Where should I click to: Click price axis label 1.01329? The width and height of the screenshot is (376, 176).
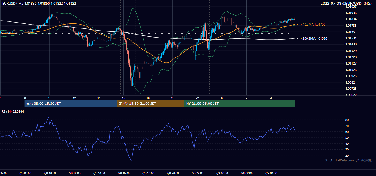[x=351, y=51]
